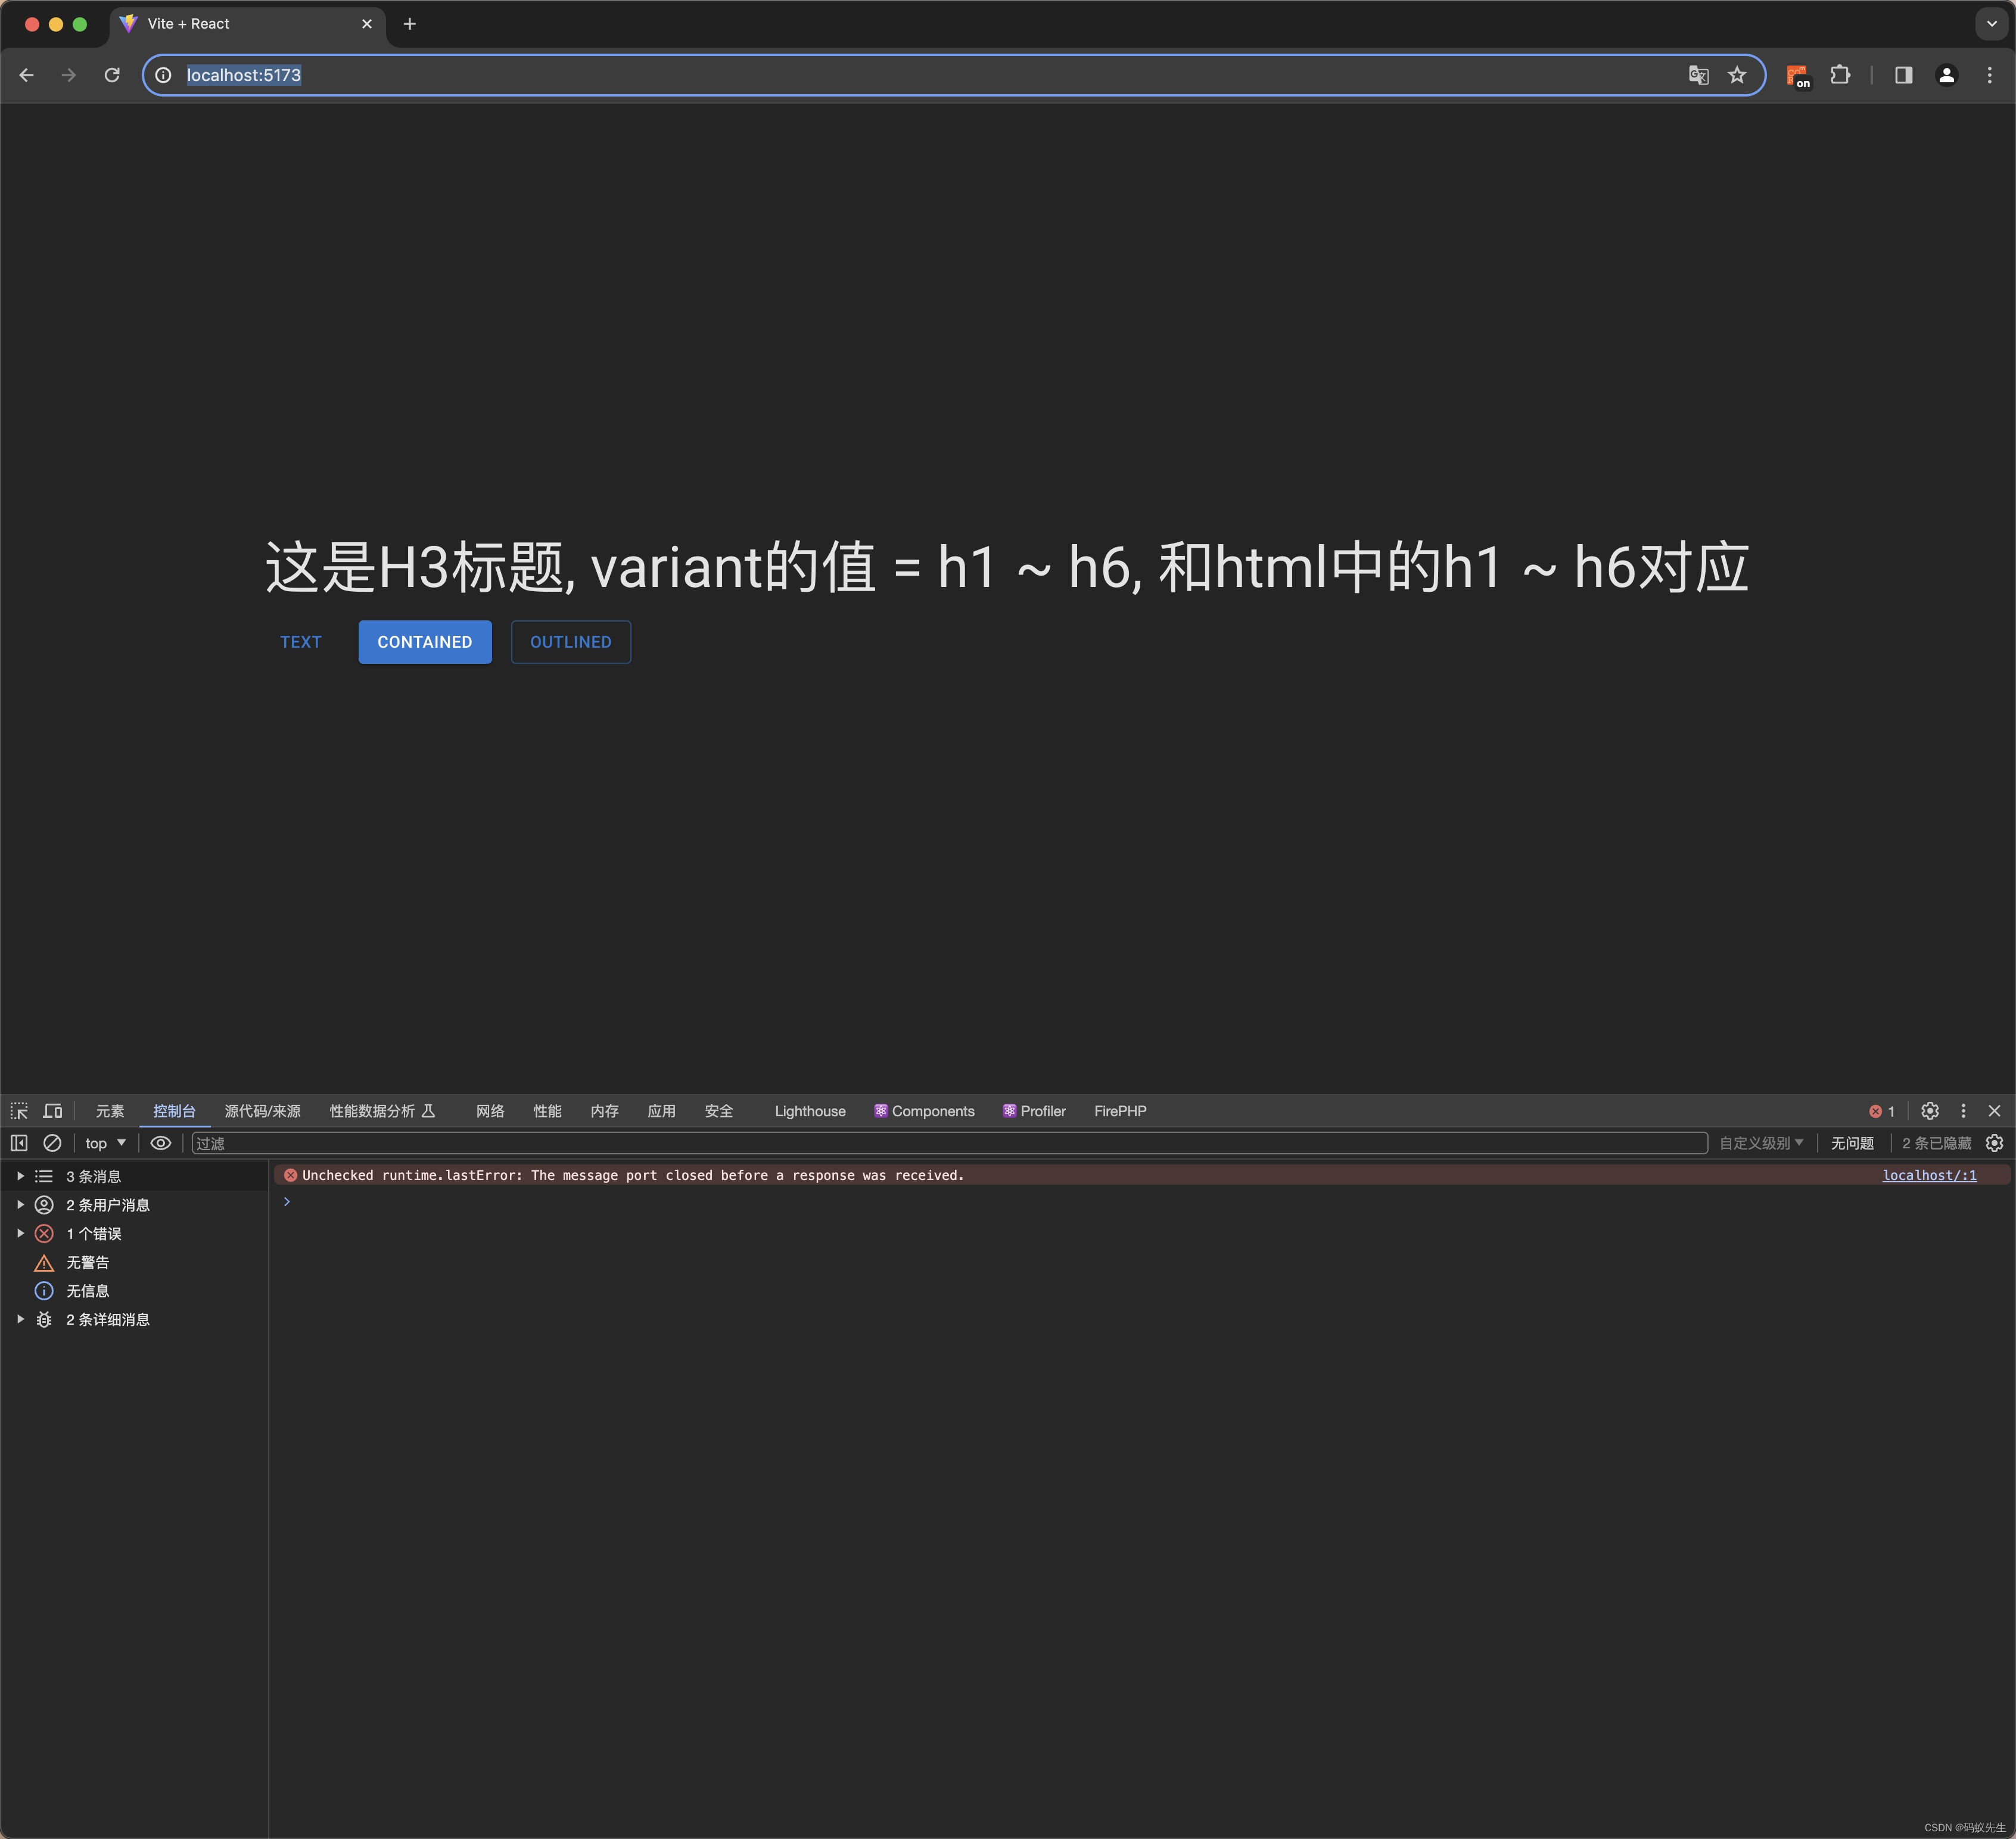Click the live expression eye icon

click(x=160, y=1142)
